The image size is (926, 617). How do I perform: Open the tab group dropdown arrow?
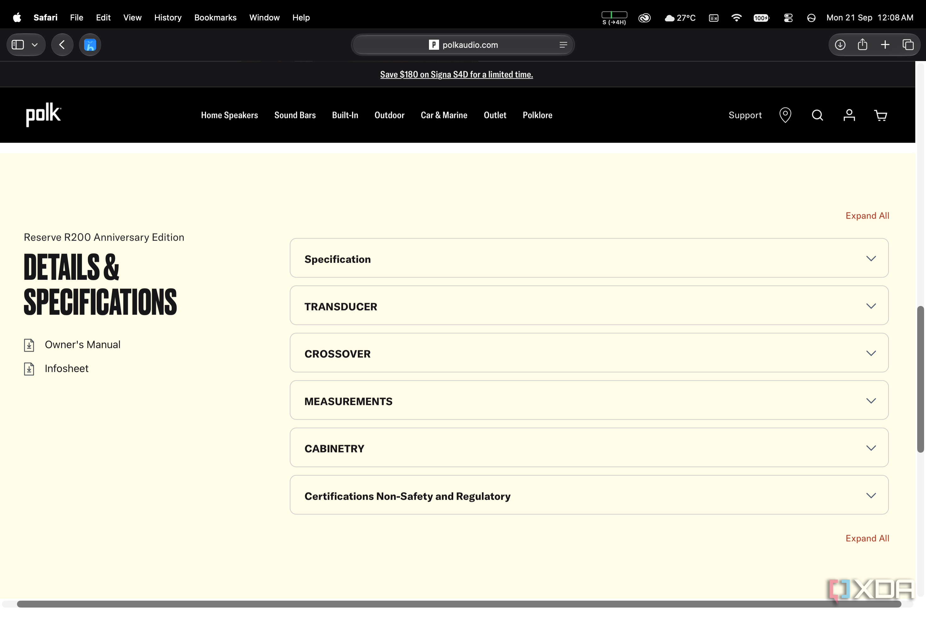[x=35, y=45]
